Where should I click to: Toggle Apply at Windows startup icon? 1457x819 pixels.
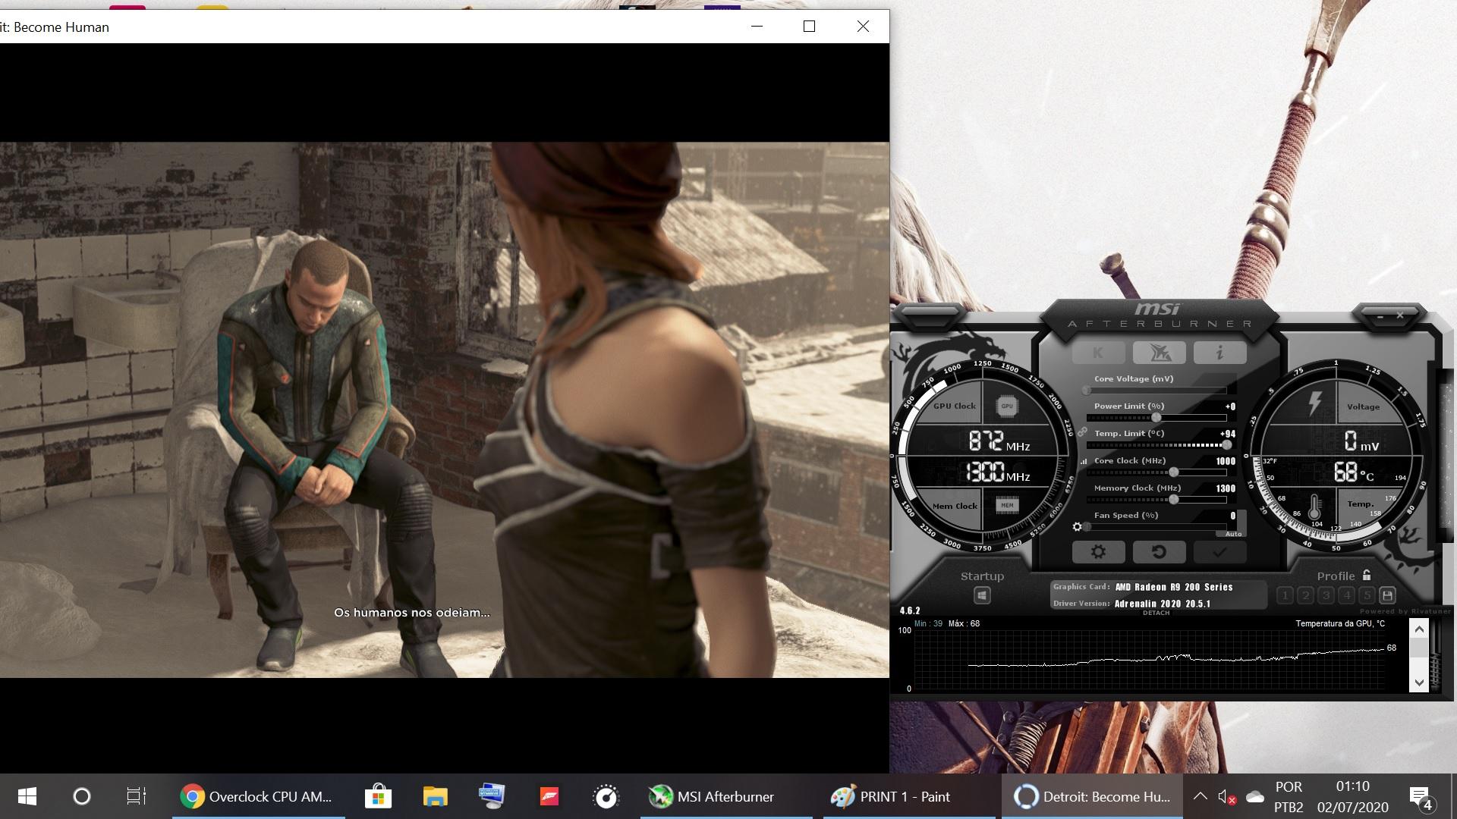pyautogui.click(x=982, y=595)
